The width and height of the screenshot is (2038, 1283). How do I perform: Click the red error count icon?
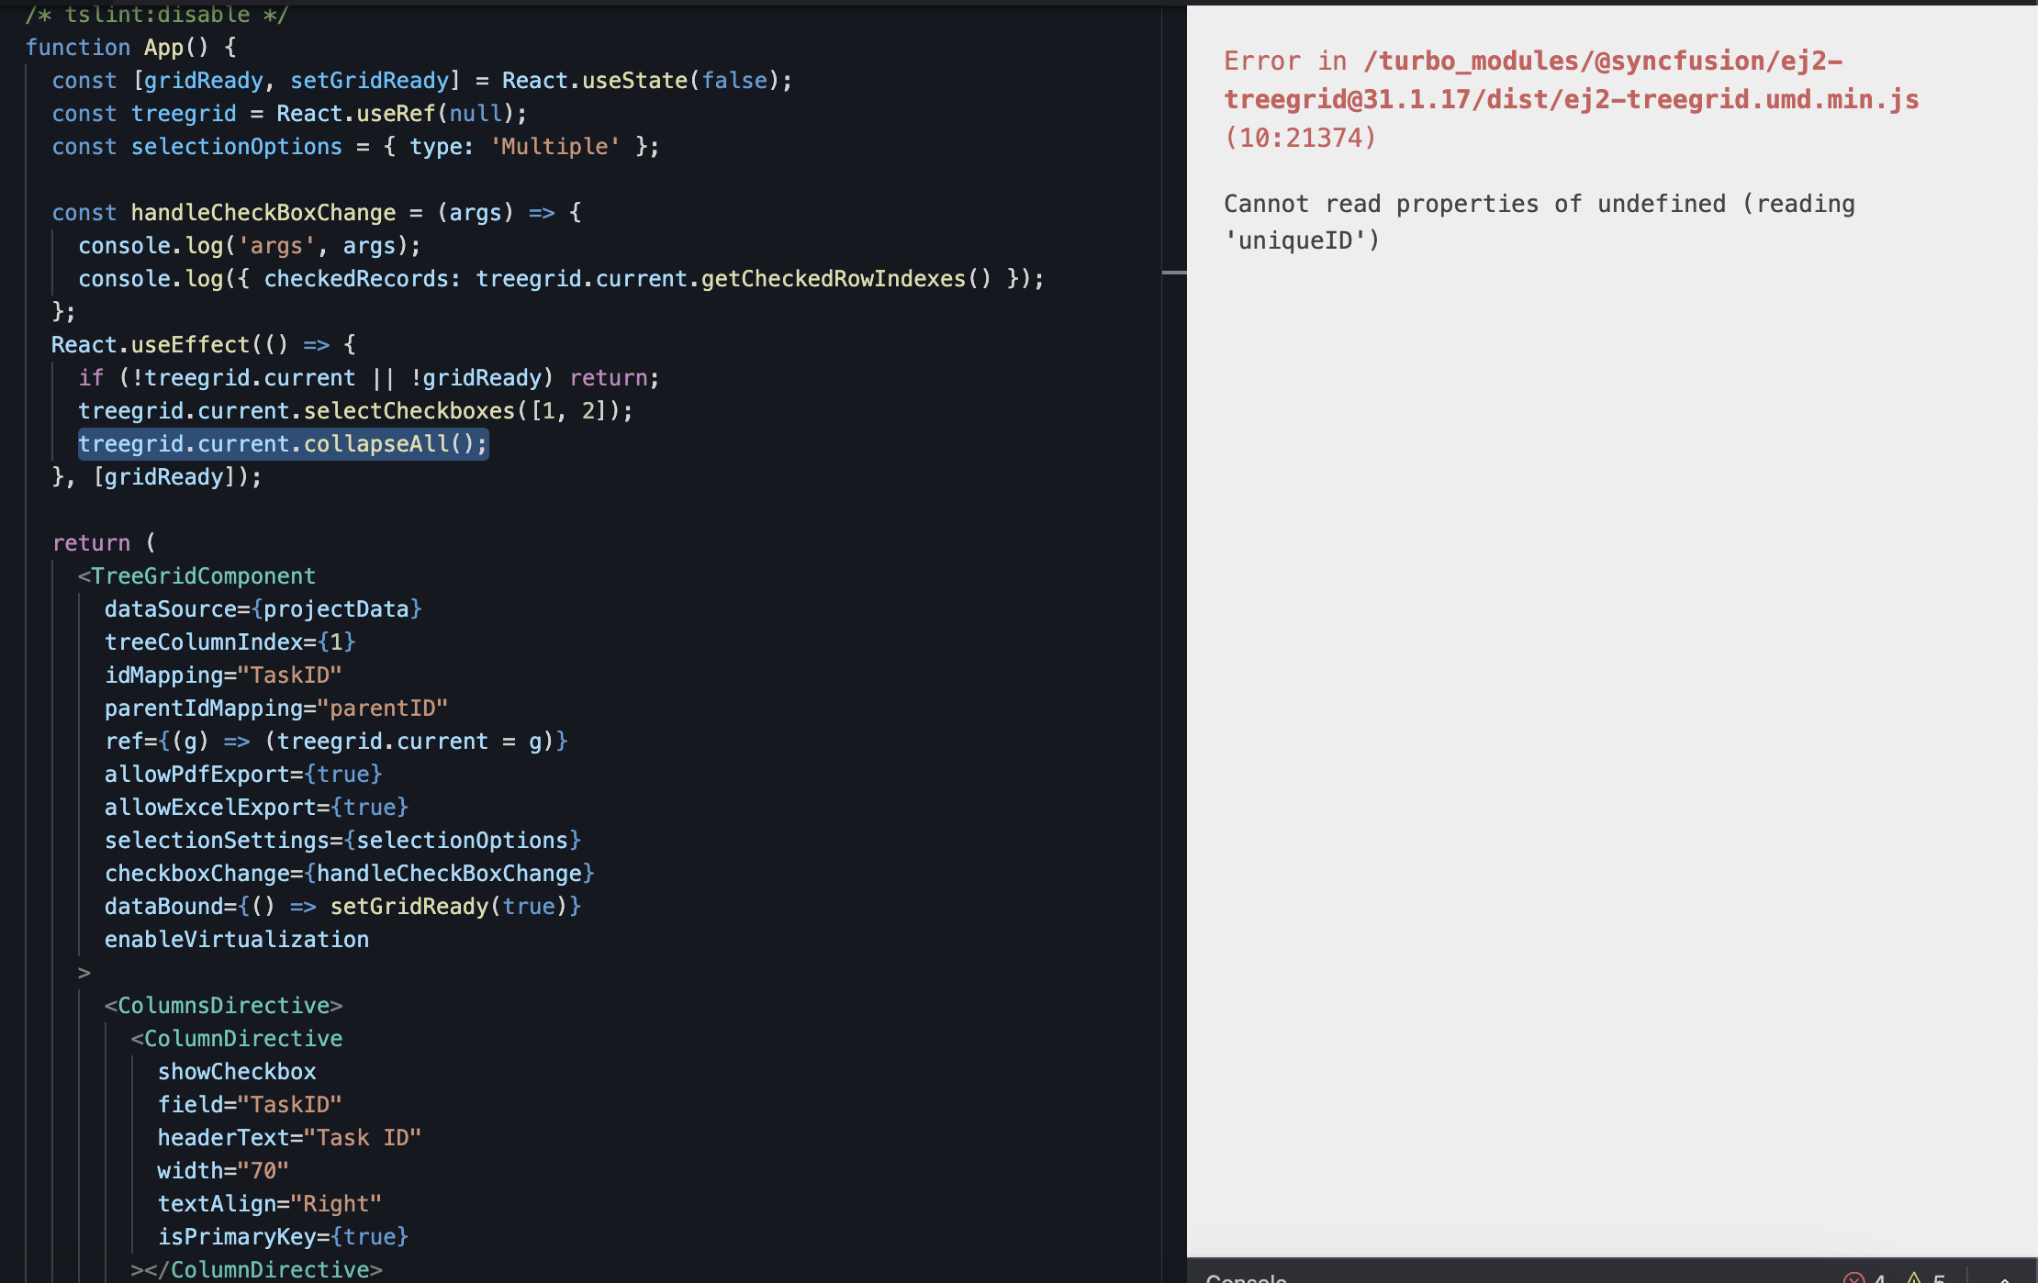coord(1854,1277)
